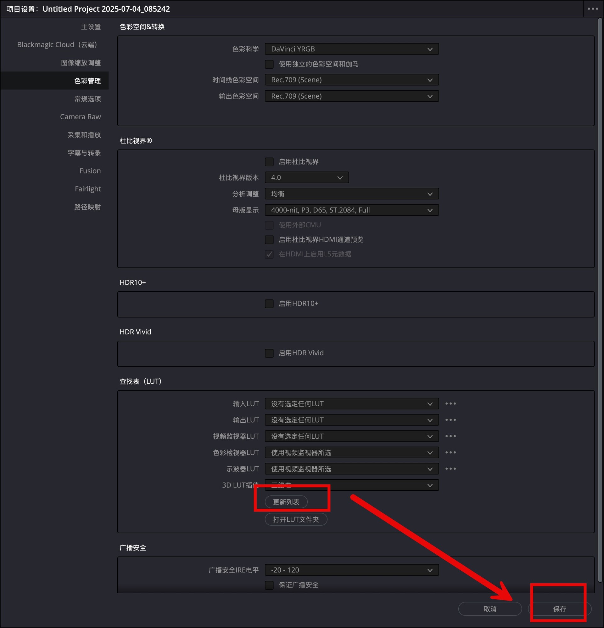Select the 色彩管理 sidebar tab
Viewport: 604px width, 628px height.
pos(54,80)
